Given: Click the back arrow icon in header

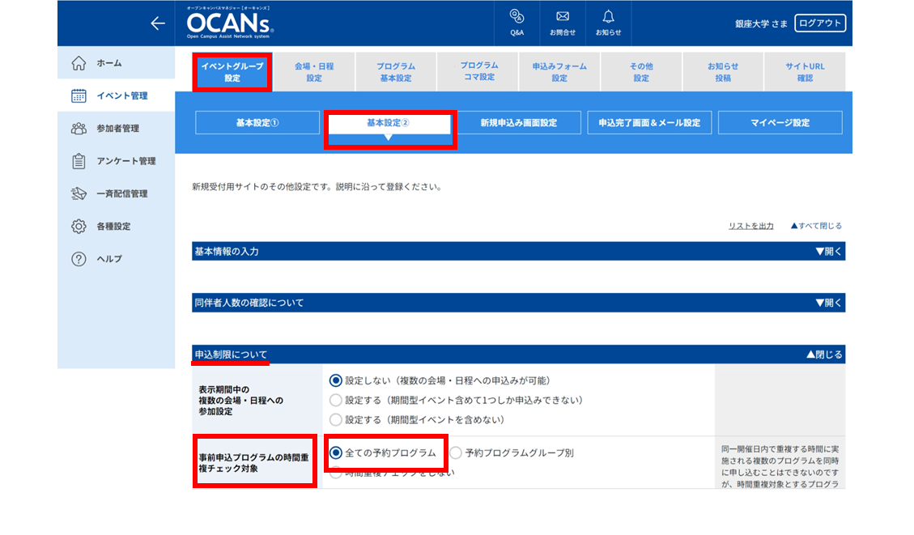Looking at the screenshot, I should pyautogui.click(x=157, y=23).
